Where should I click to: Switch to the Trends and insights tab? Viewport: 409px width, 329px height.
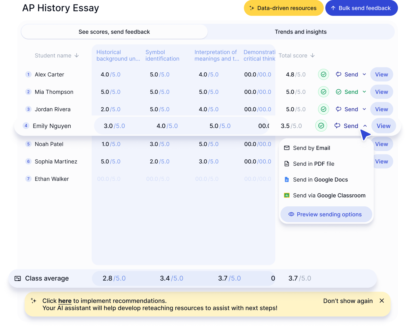[x=301, y=32]
